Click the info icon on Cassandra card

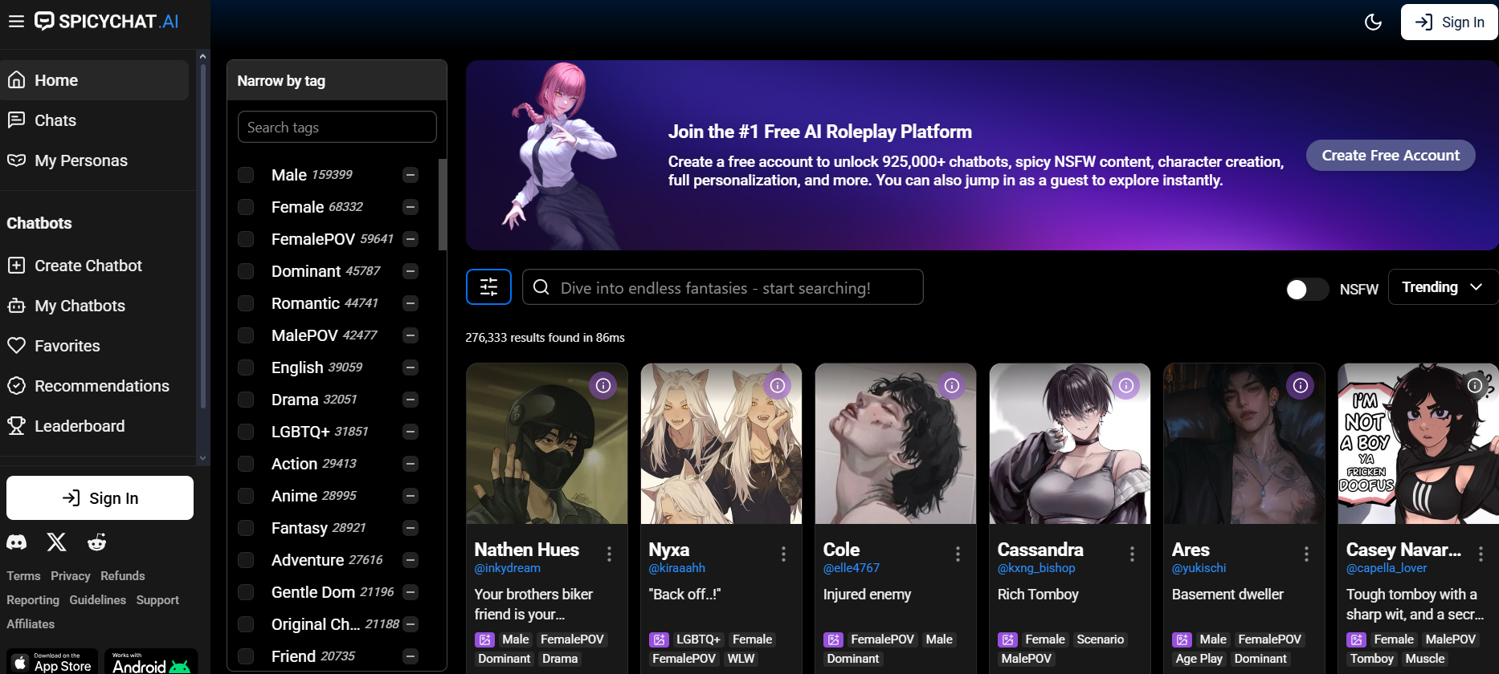point(1126,386)
